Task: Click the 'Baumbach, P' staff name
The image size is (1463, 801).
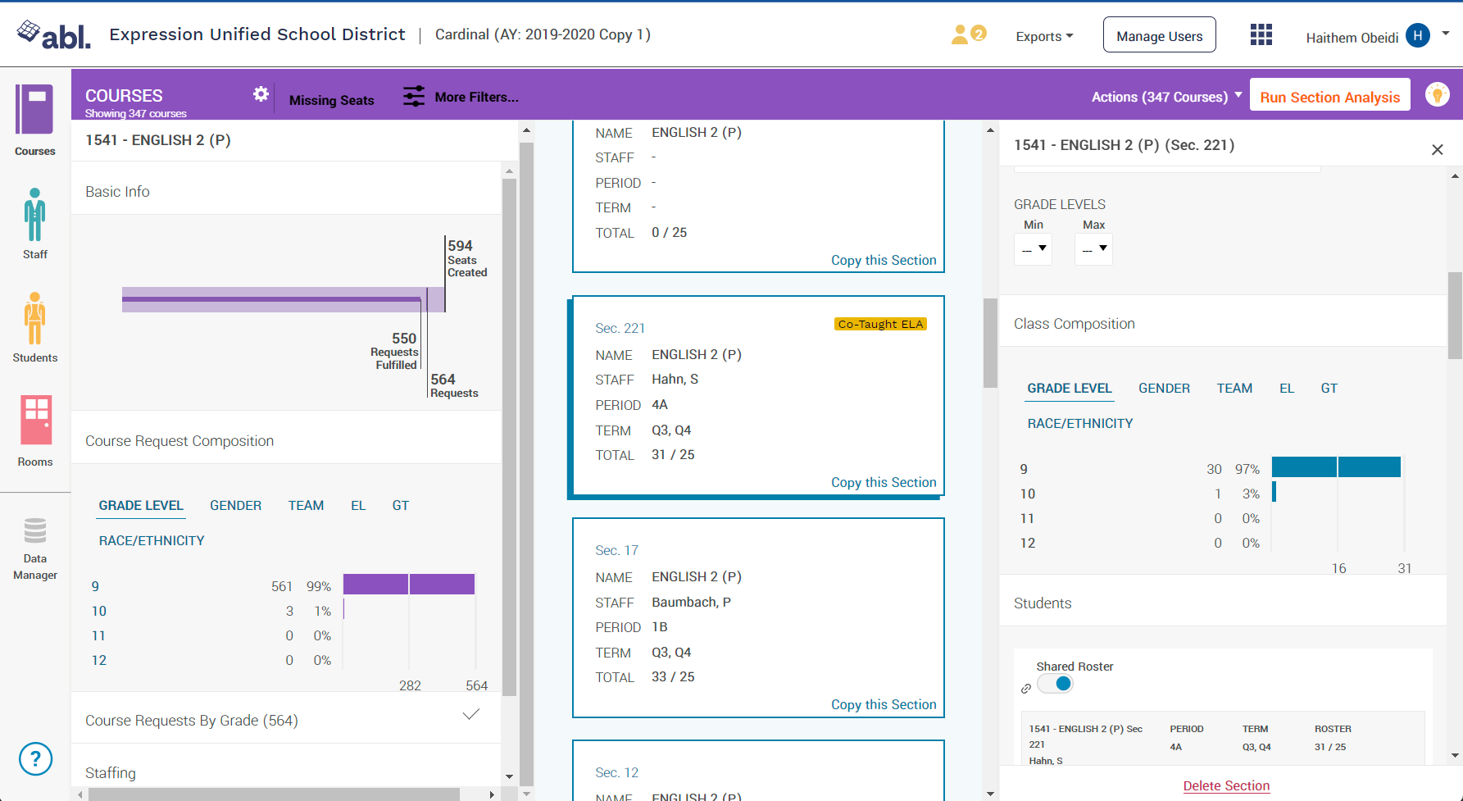Action: click(691, 602)
